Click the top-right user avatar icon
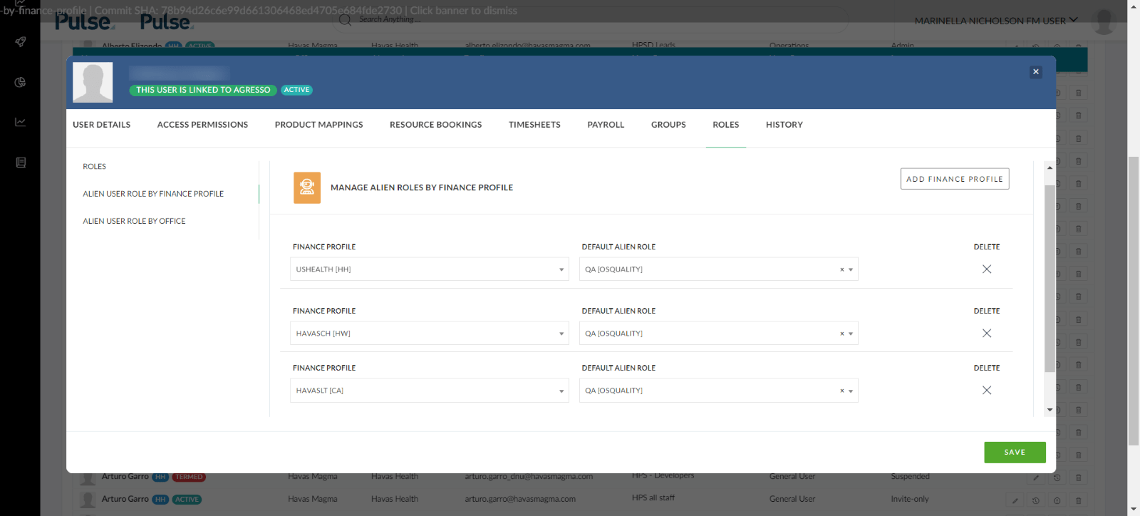Viewport: 1140px width, 516px height. click(1104, 21)
